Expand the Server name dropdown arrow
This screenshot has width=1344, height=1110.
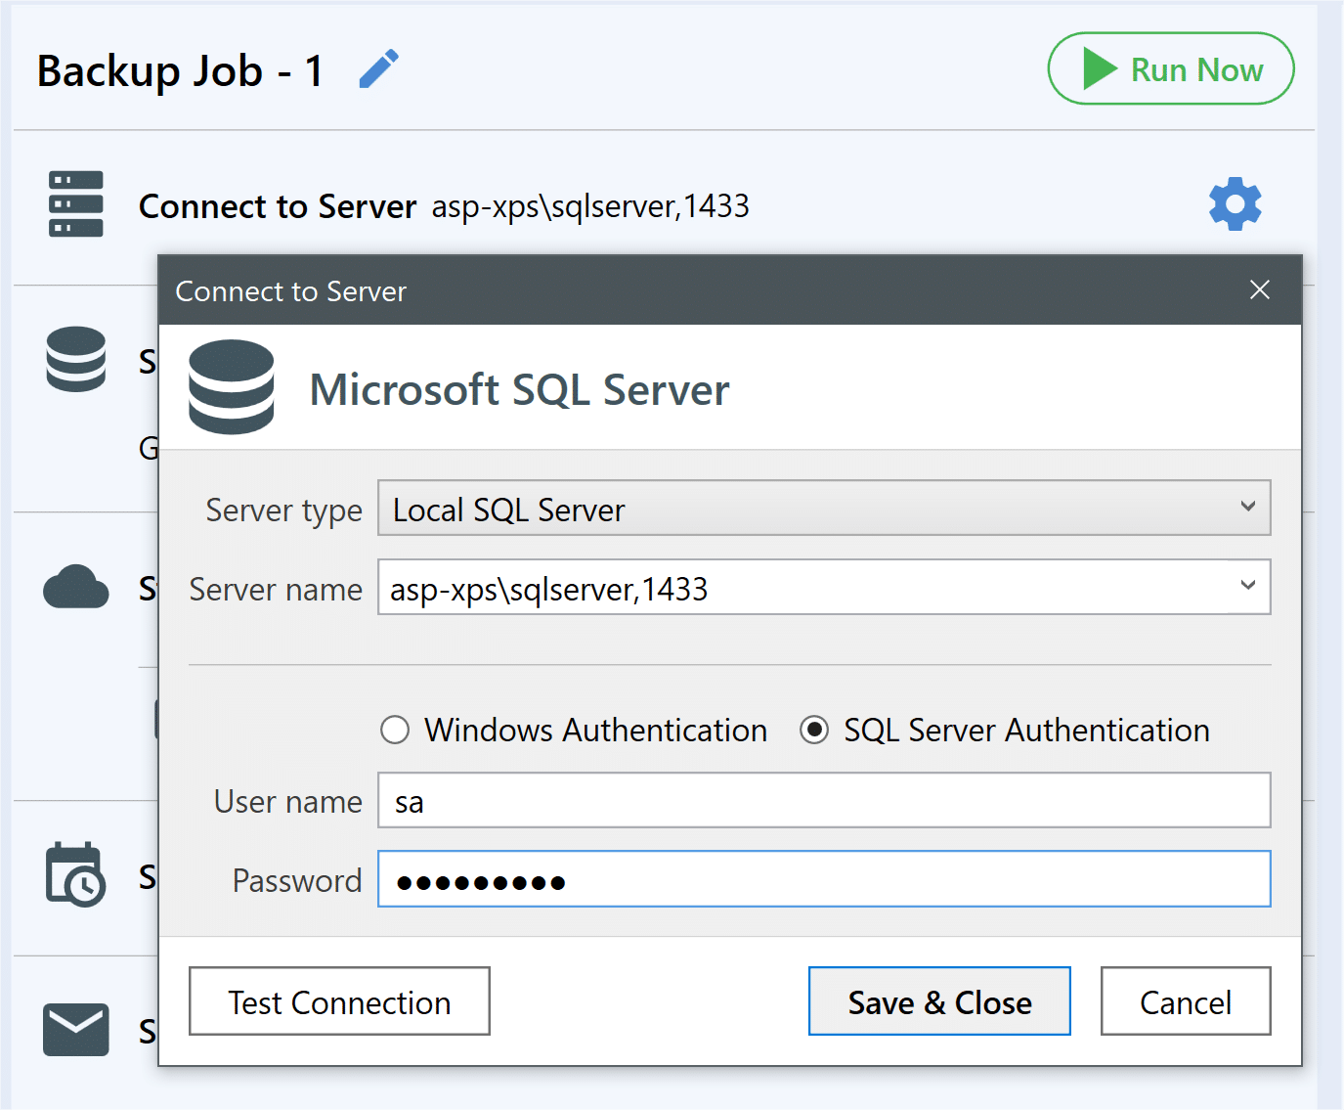pos(1248,586)
